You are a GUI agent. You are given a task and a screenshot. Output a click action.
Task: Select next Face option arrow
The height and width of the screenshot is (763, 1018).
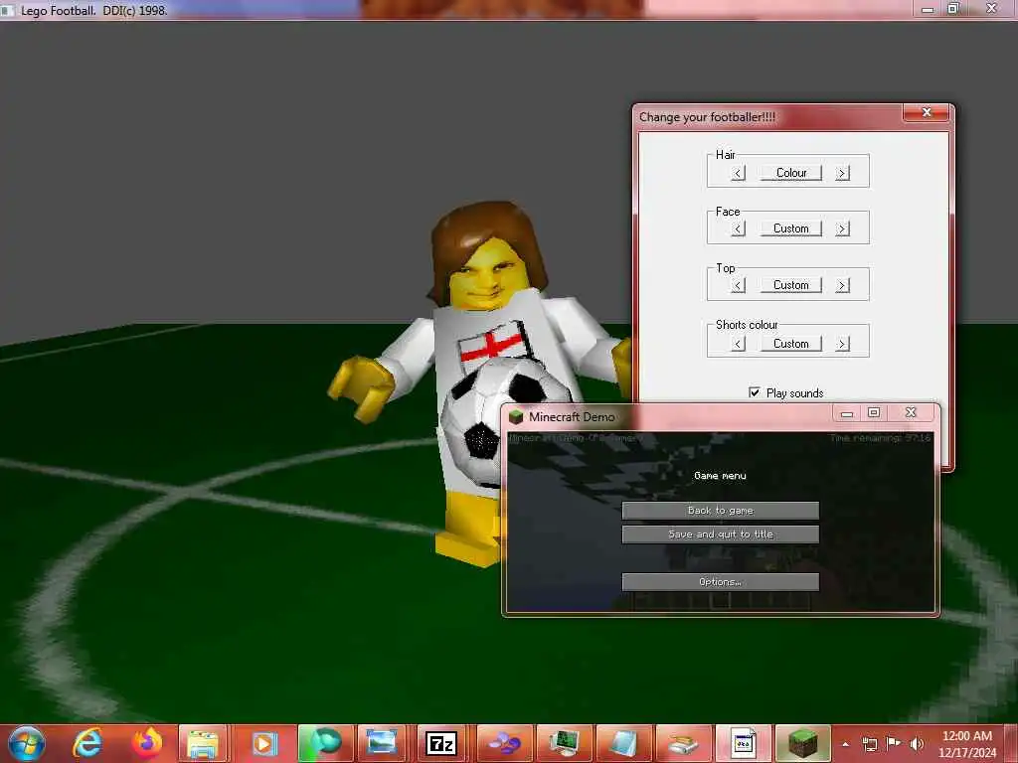coord(842,229)
